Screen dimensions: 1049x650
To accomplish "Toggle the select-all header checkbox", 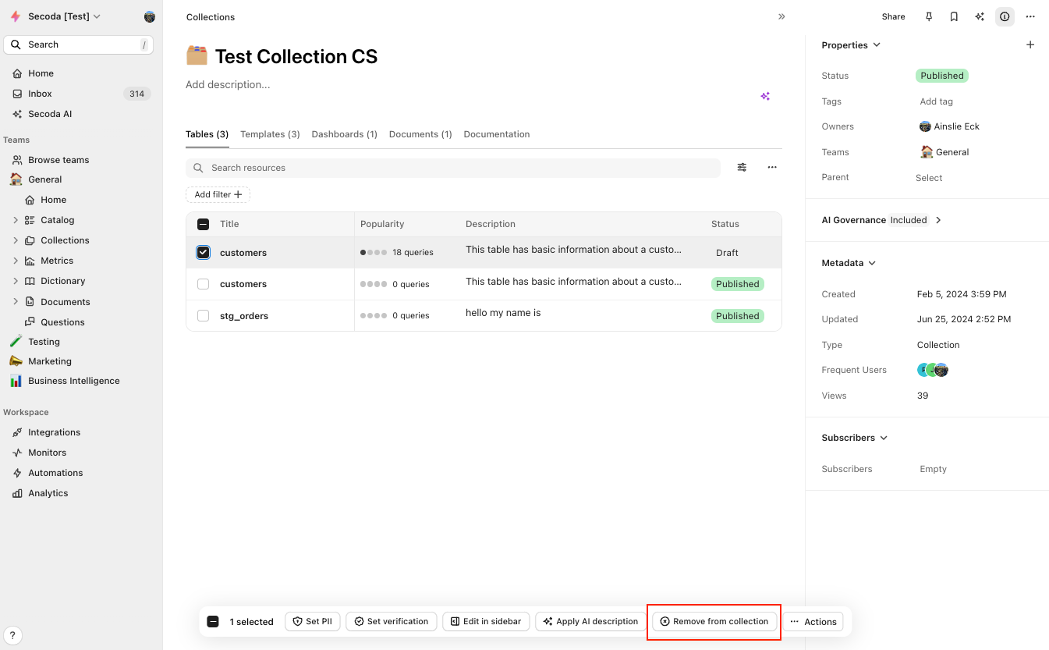I will [203, 224].
